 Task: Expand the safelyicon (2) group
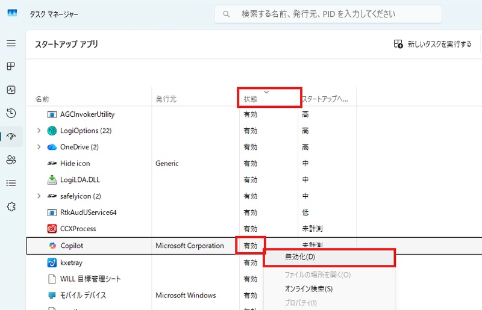tap(39, 196)
